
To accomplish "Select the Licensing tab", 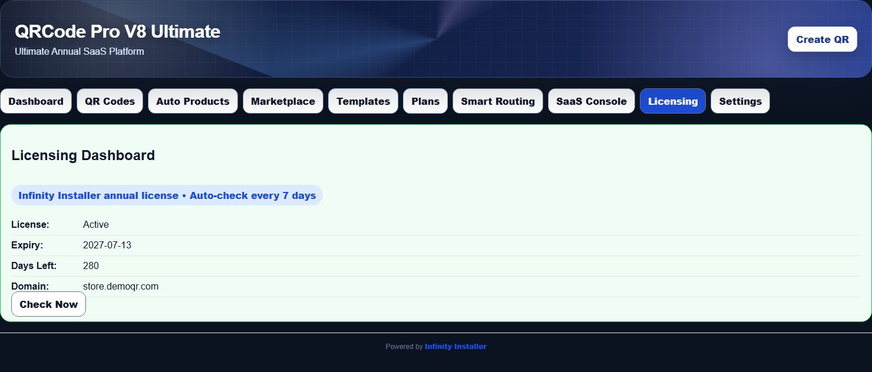I will 673,101.
